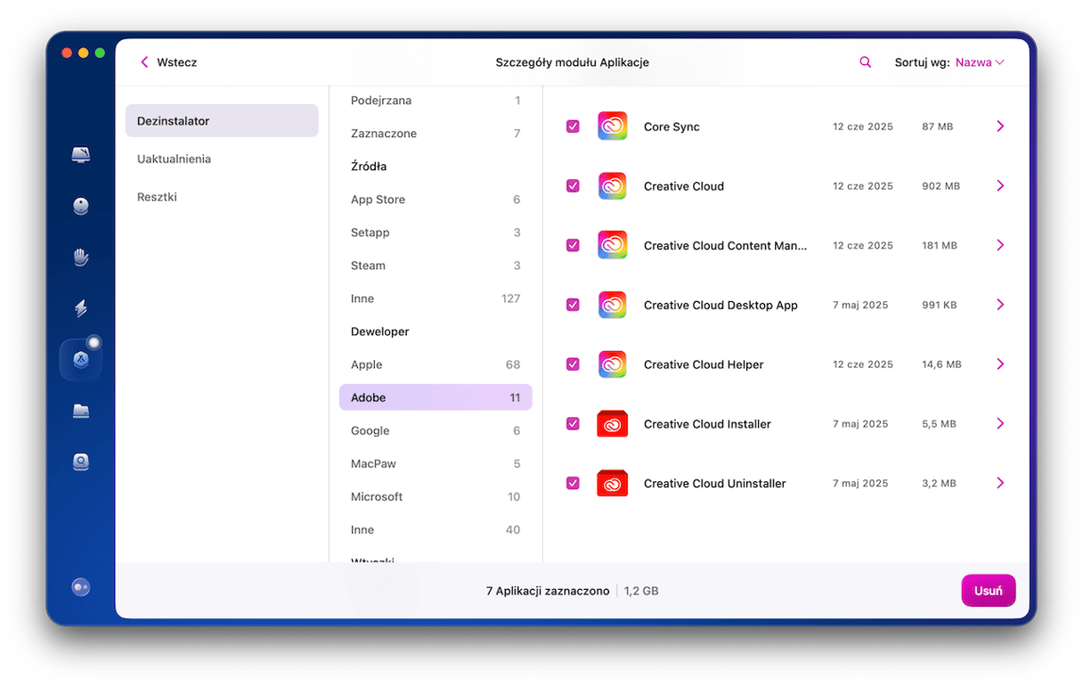Expand Core Sync details chevron

point(1000,127)
